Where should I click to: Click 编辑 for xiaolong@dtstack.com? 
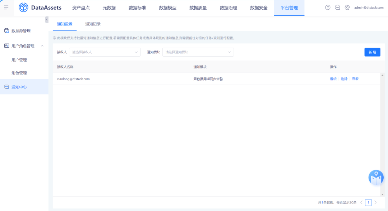[x=333, y=79]
